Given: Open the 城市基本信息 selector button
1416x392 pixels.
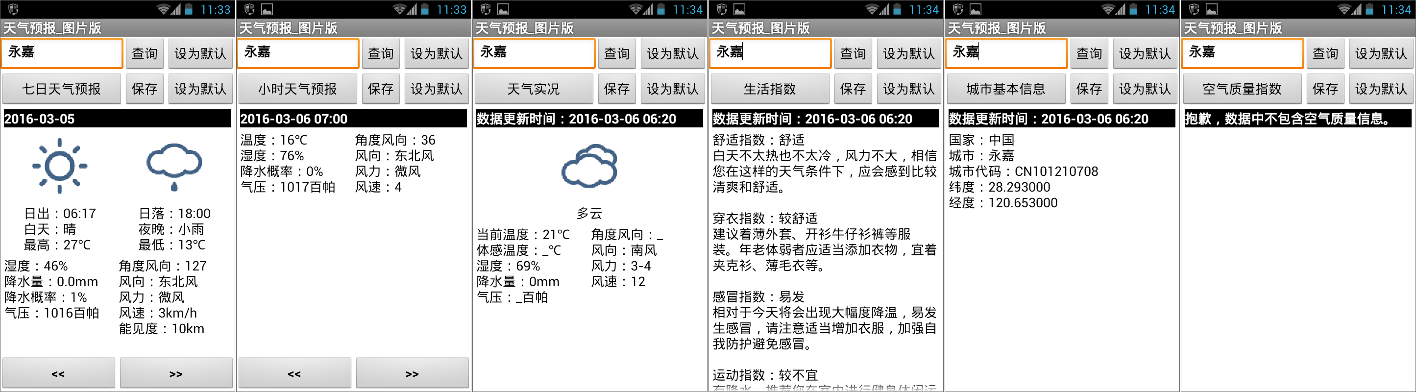Looking at the screenshot, I should tap(1006, 89).
